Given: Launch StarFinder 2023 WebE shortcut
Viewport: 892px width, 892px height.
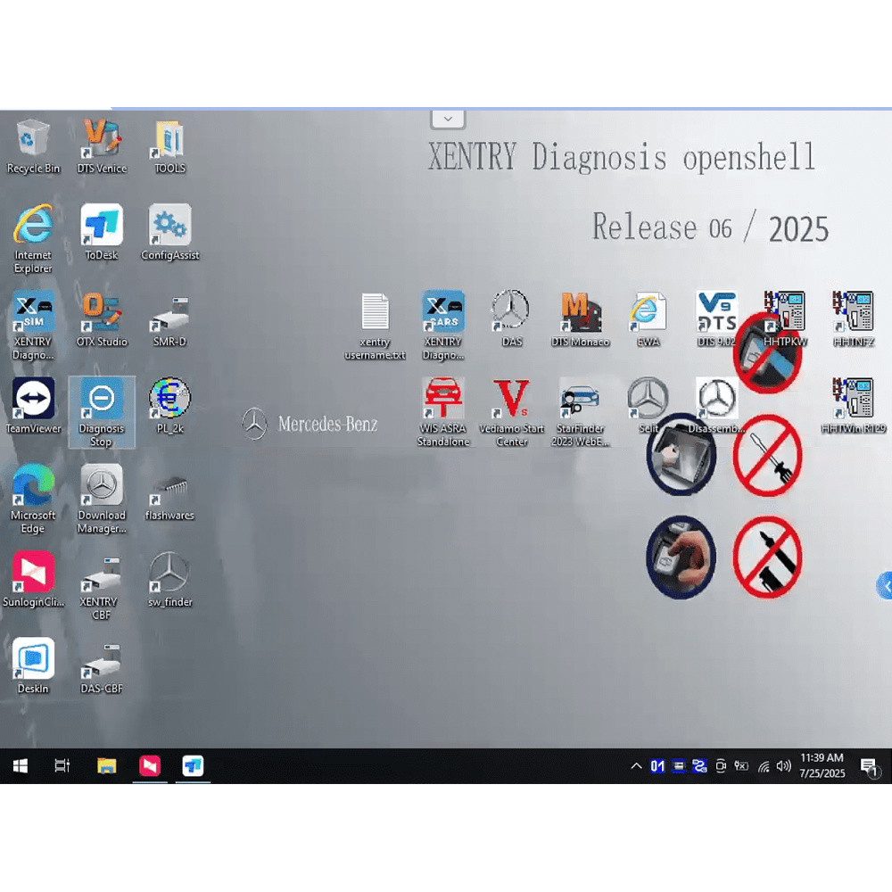Looking at the screenshot, I should [x=580, y=412].
